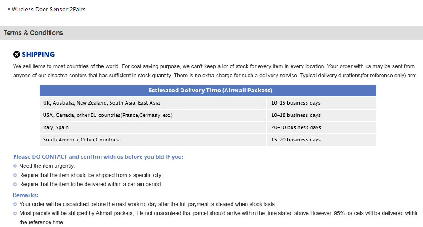Click the airplane icon beside SHIPPING
The width and height of the screenshot is (423, 227).
point(16,55)
